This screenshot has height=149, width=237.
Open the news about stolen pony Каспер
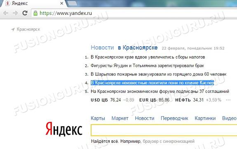click(x=153, y=83)
